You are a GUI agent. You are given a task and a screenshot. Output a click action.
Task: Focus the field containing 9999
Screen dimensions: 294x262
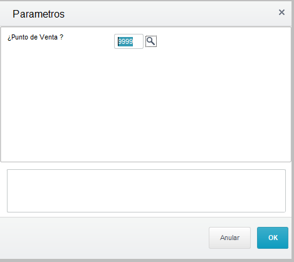click(129, 41)
